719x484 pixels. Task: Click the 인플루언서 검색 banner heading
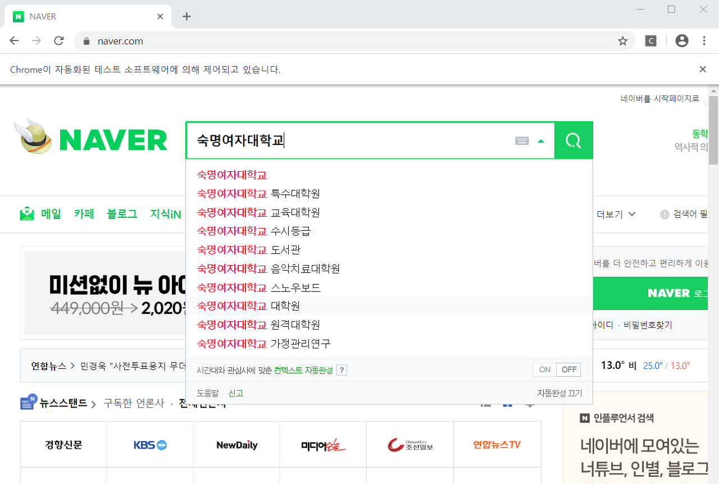click(x=617, y=418)
